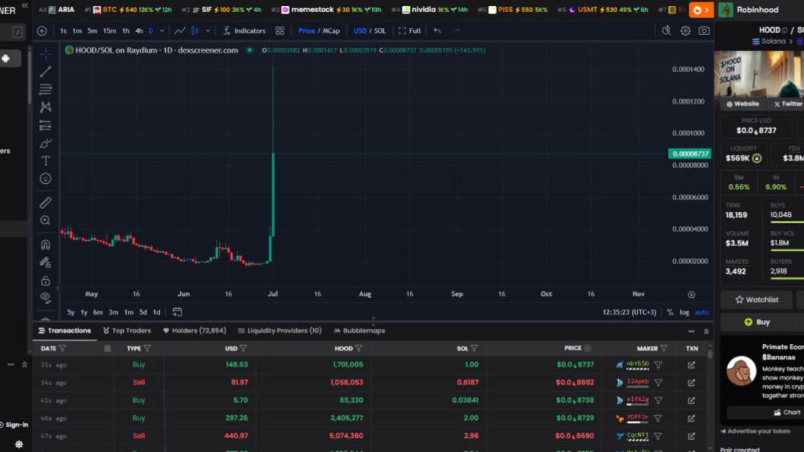Open chart in Full screen
This screenshot has height=452, width=804.
[410, 30]
